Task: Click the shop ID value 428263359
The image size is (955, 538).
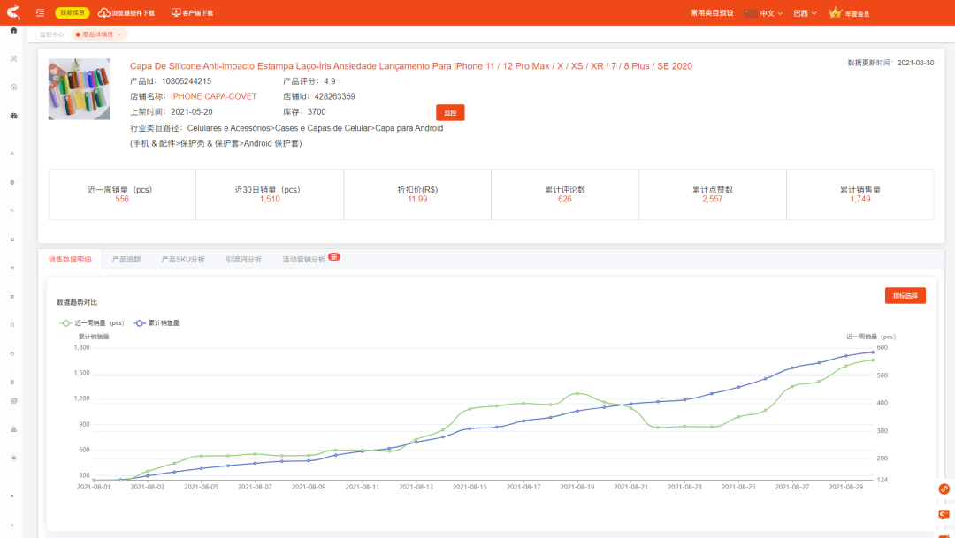Action: point(334,96)
